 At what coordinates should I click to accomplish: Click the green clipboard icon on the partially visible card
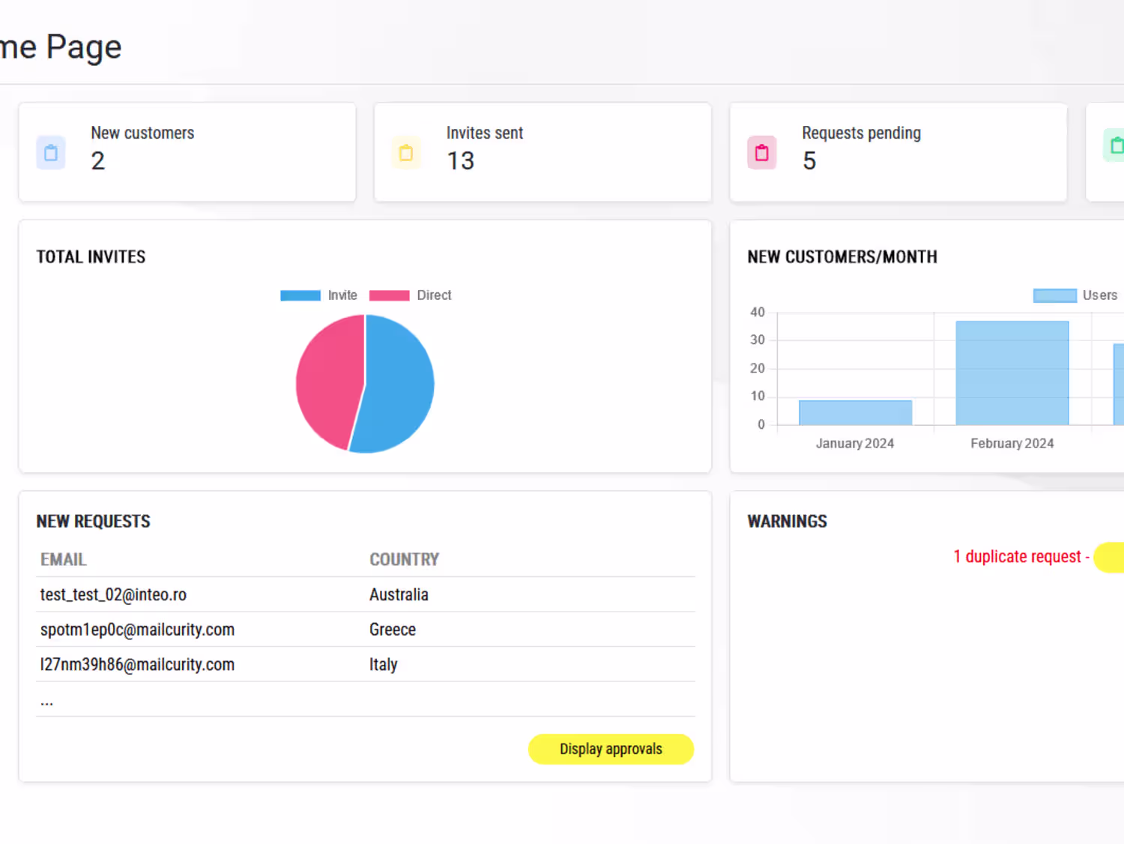1114,145
